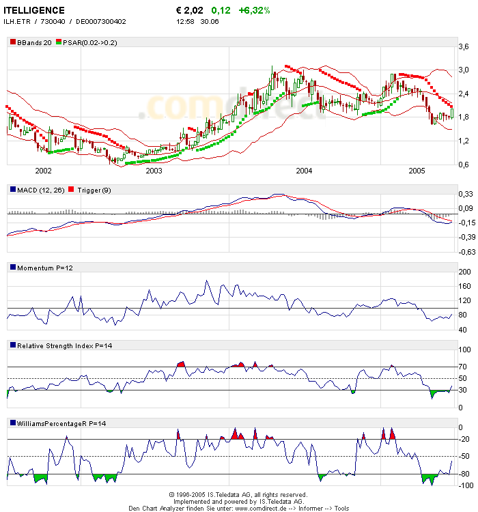The width and height of the screenshot is (478, 512).
Task: Click the 2002 year label on time axis
Action: (x=44, y=171)
